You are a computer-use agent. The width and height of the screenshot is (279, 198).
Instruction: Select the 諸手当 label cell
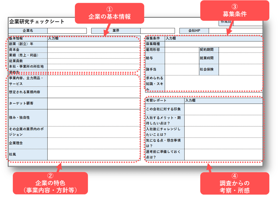155,70
